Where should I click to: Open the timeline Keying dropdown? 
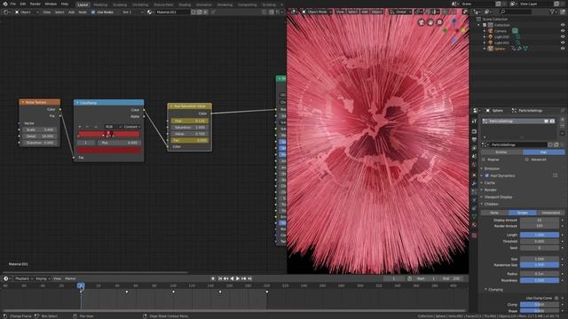tap(43, 278)
